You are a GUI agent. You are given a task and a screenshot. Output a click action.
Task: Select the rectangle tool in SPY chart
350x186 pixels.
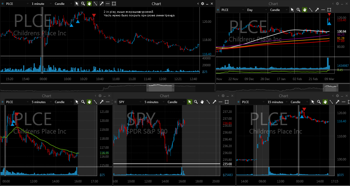(x=227, y=102)
